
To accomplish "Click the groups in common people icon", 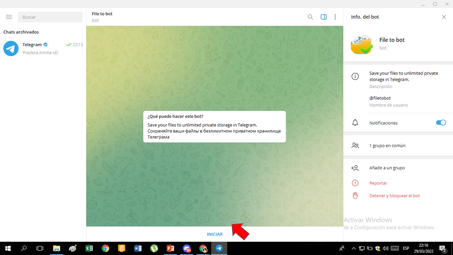I will click(355, 146).
